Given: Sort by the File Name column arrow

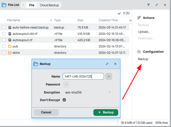Looking at the screenshot, I should pos(51,20).
